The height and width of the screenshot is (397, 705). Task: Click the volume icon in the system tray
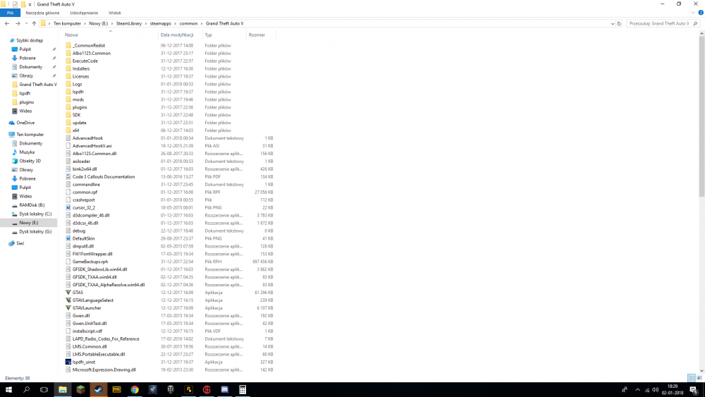pyautogui.click(x=655, y=390)
